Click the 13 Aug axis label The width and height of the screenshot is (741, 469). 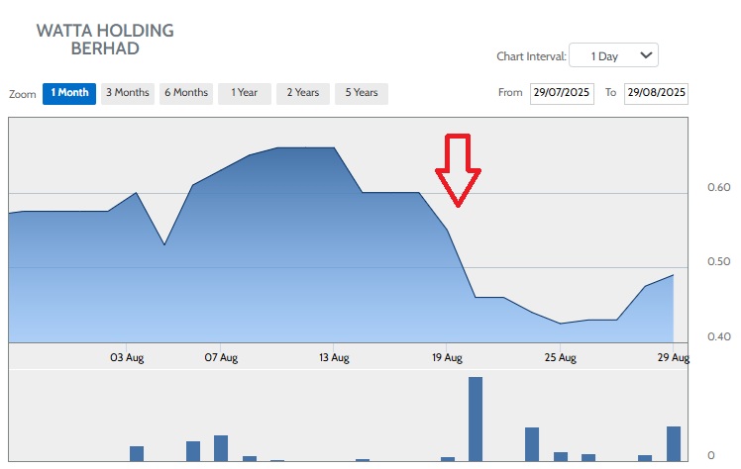tap(334, 357)
